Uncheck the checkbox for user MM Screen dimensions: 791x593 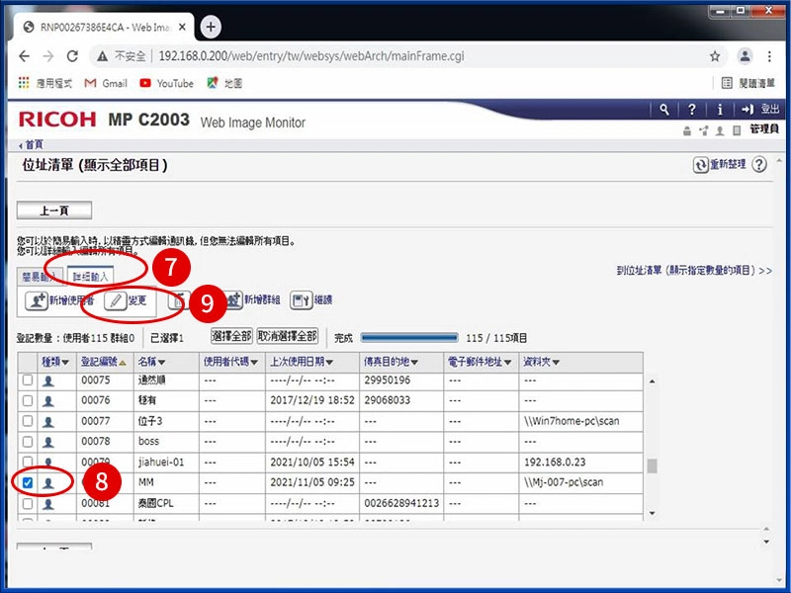[28, 482]
